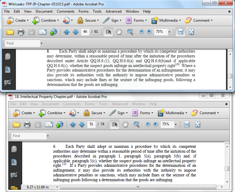Click horizontal scrollbar in Chapter 18 window
The width and height of the screenshot is (235, 192).
(x=138, y=187)
